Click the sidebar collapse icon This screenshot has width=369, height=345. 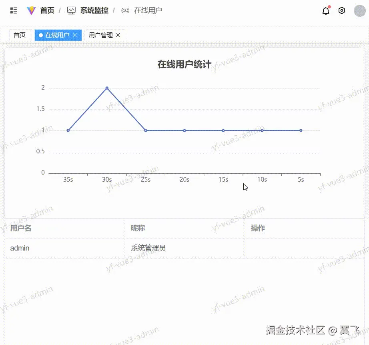[x=13, y=10]
